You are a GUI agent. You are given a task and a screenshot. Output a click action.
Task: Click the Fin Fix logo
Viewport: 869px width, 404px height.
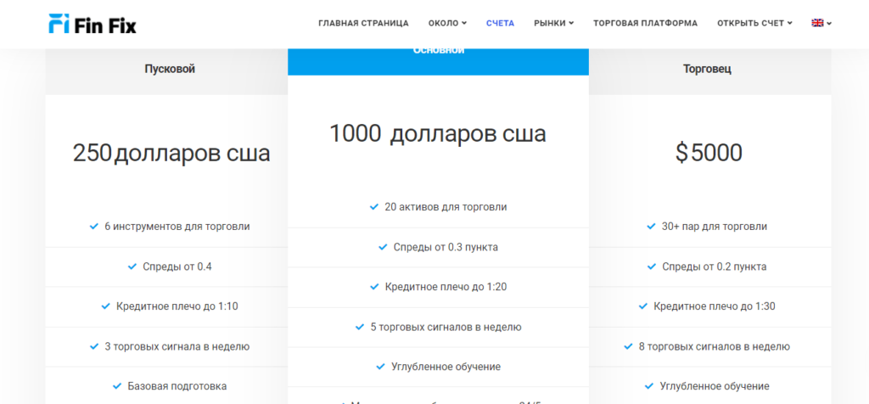(x=93, y=24)
